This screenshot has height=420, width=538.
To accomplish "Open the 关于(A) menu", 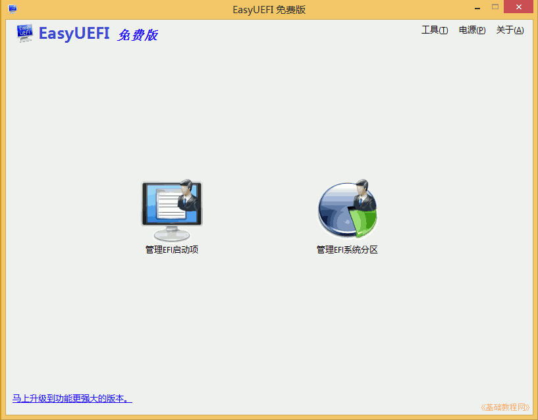I will [x=510, y=30].
